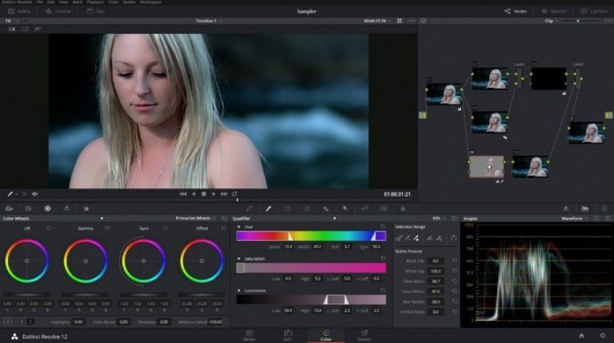Select the Color Wheels palette icon
Image resolution: width=614 pixels, height=343 pixels.
tap(47, 209)
